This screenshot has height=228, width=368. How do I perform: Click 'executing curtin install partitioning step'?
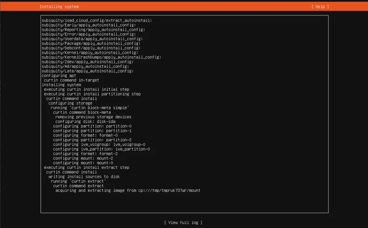coord(92,94)
